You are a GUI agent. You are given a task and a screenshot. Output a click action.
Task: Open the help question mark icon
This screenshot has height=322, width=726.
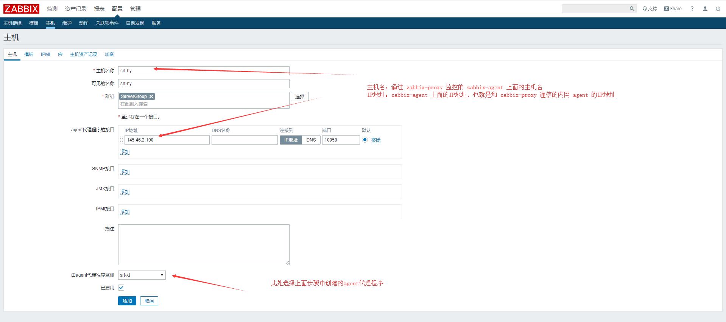click(692, 9)
